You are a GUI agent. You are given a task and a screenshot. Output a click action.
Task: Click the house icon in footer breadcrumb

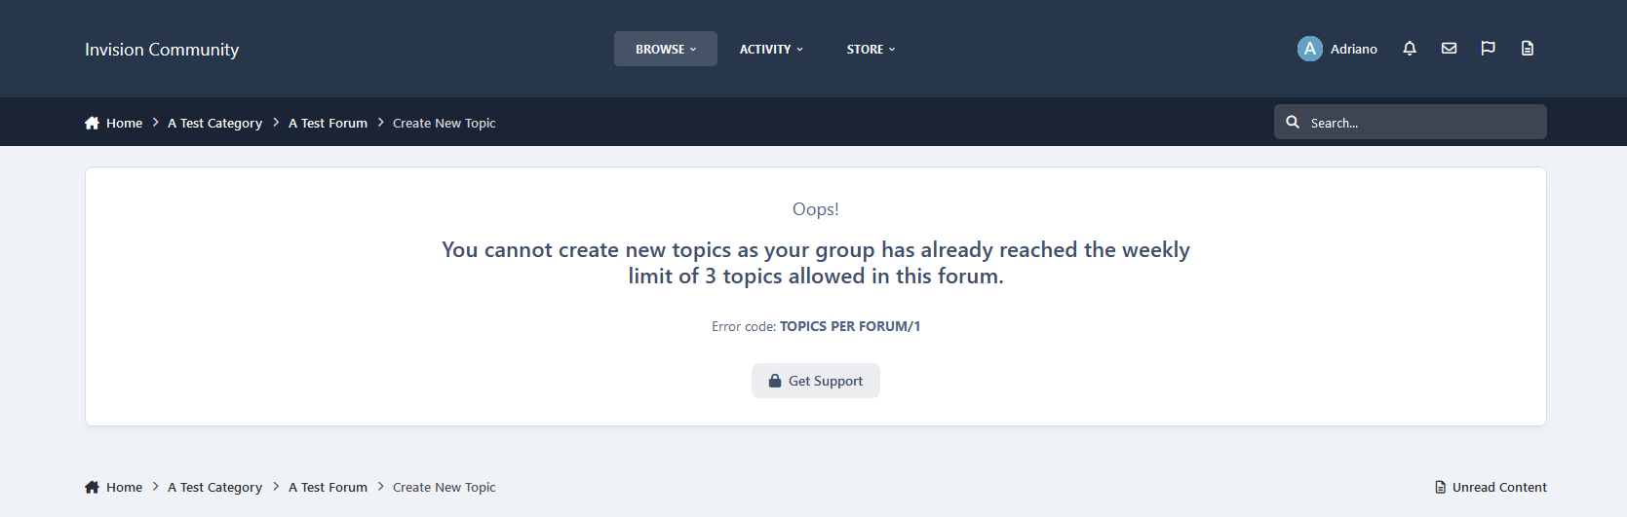coord(93,488)
